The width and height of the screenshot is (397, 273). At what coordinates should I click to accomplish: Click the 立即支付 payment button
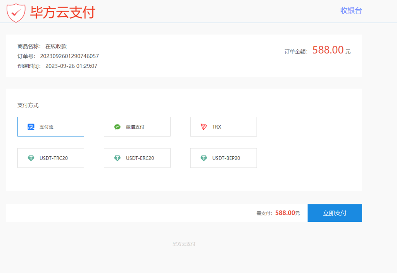point(335,213)
